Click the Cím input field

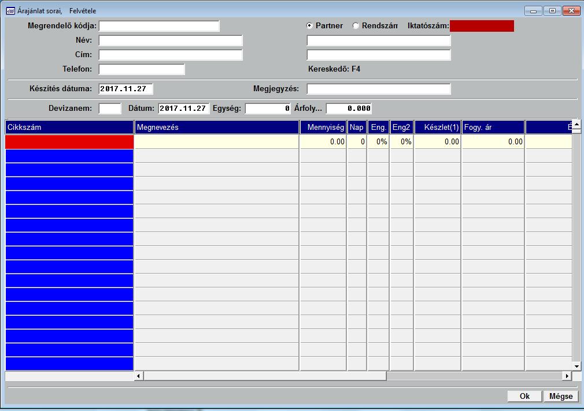(x=171, y=55)
